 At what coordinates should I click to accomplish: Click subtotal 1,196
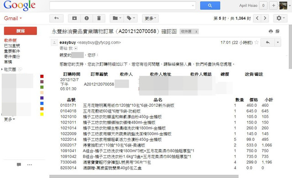pyautogui.click(x=267, y=162)
